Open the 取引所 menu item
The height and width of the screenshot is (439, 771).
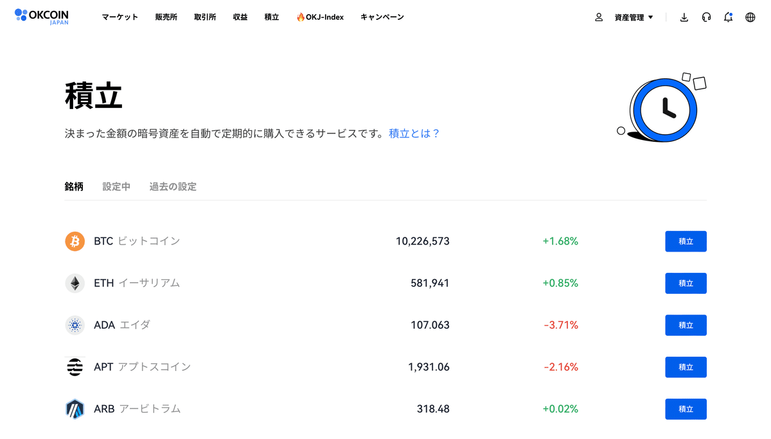[204, 17]
